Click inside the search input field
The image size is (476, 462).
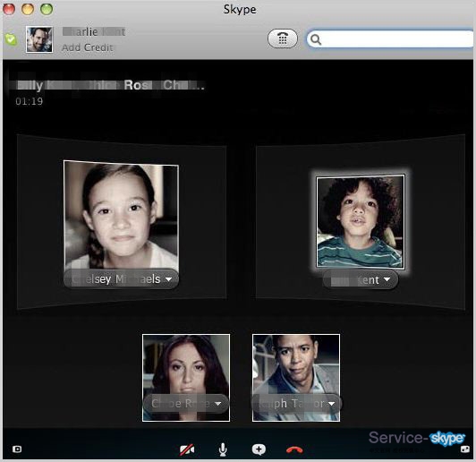pyautogui.click(x=395, y=39)
